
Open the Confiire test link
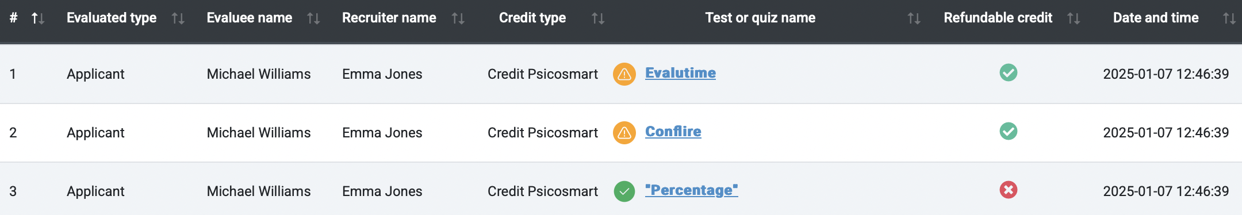673,132
